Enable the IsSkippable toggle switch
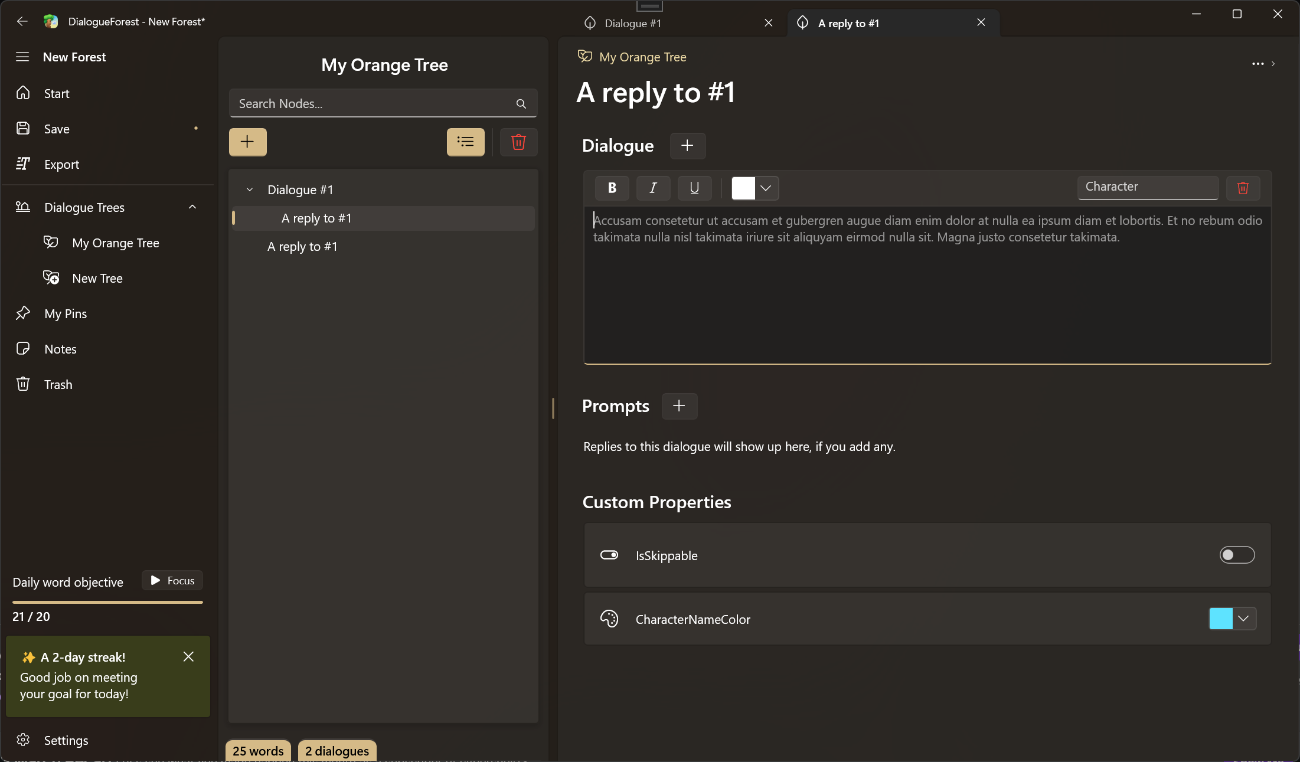This screenshot has width=1300, height=762. pos(1237,555)
